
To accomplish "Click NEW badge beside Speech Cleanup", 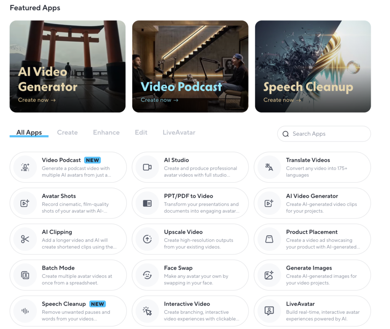I will point(97,304).
